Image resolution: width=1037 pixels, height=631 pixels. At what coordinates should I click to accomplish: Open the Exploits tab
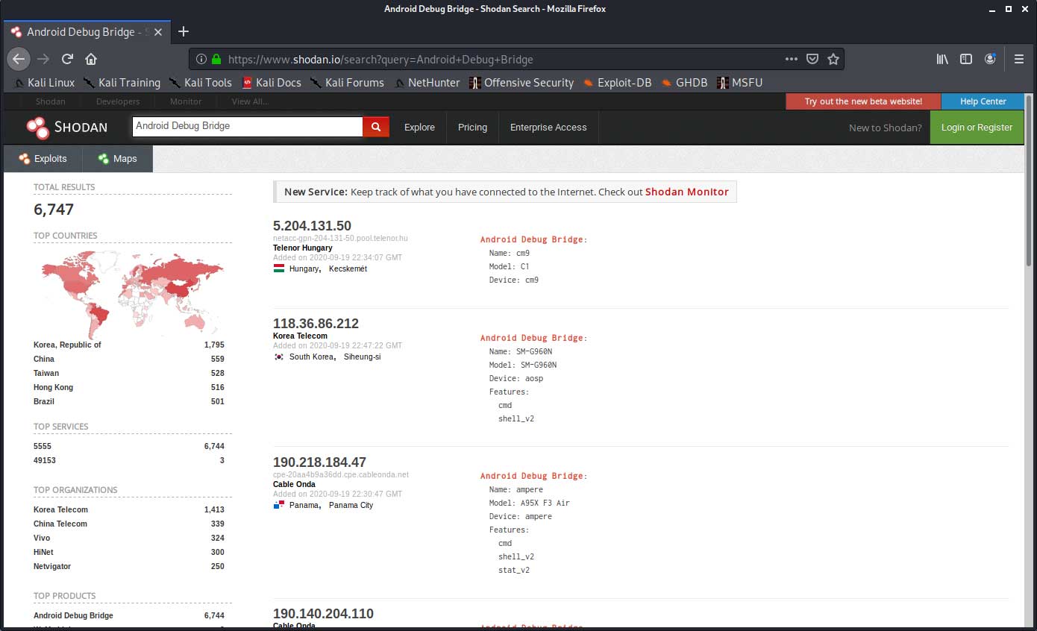point(43,159)
